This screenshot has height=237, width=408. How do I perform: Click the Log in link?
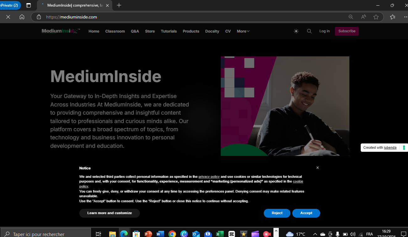(325, 31)
